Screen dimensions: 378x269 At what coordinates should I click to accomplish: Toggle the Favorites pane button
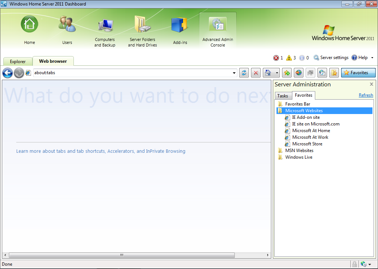click(x=358, y=73)
